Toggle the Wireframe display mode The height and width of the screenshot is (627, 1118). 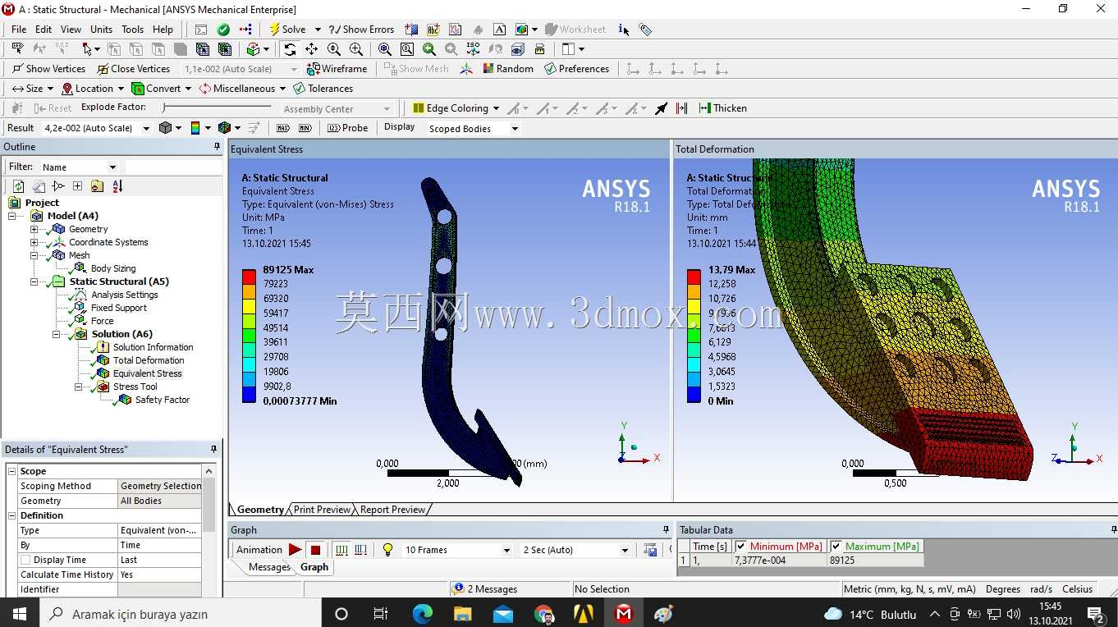point(337,69)
